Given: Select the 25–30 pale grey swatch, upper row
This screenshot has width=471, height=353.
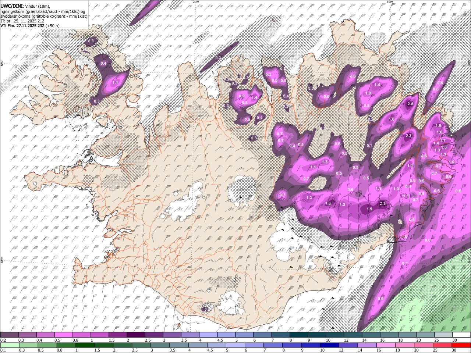Looking at the screenshot, I should (444, 335).
